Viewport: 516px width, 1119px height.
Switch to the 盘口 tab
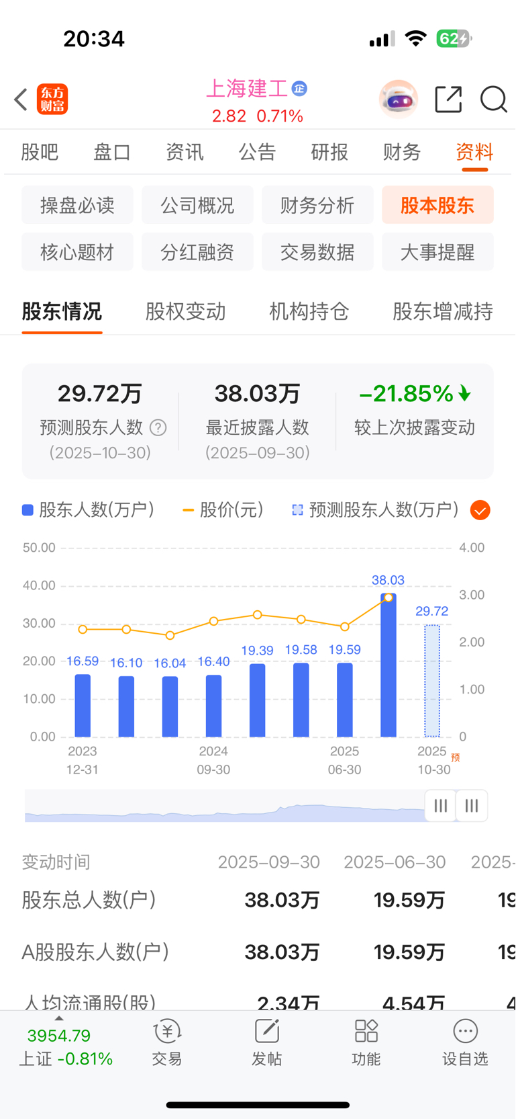tap(112, 153)
